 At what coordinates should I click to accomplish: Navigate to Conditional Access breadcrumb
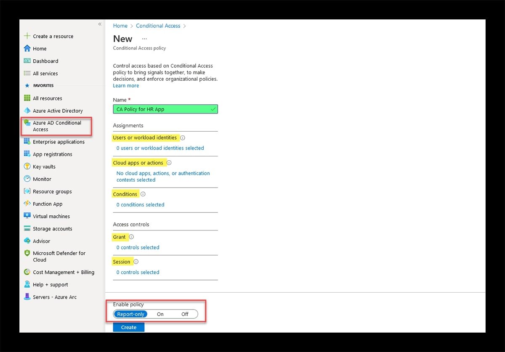[158, 26]
